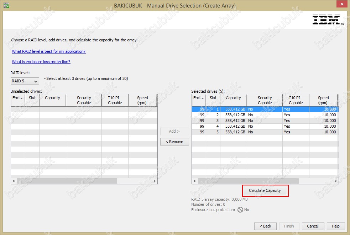Click Security Capable 'No' cell of slot 3
The height and width of the screenshot is (235, 350).
[x=265, y=121]
